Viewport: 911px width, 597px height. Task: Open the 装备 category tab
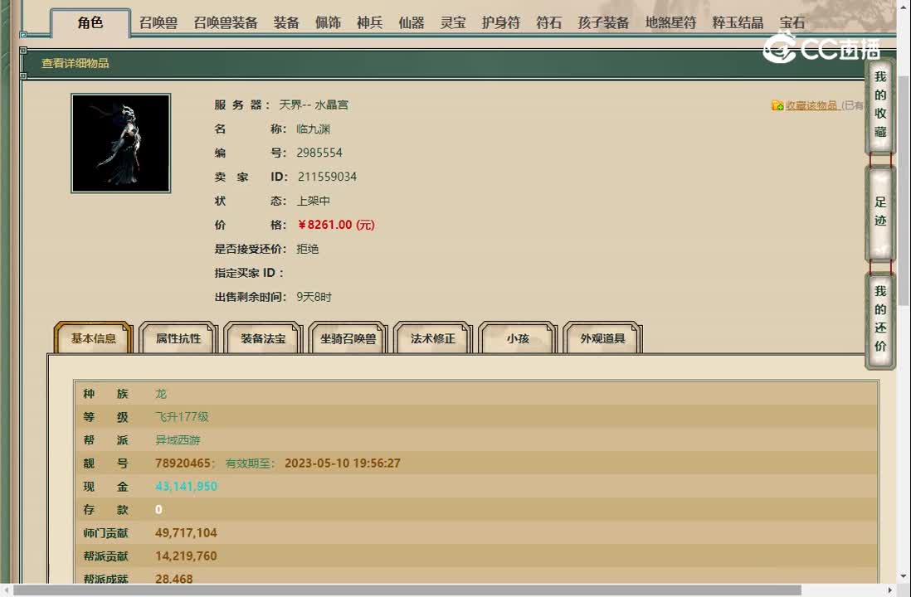287,22
